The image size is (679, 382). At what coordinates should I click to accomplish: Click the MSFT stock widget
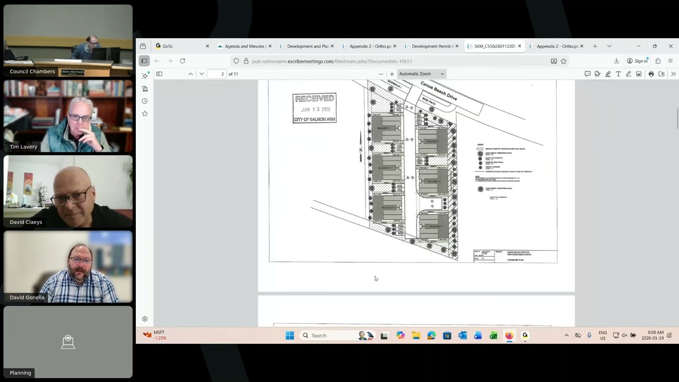point(155,335)
